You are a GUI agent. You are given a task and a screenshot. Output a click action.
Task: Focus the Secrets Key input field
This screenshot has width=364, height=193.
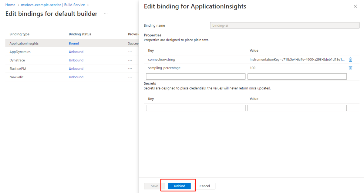tap(196, 108)
